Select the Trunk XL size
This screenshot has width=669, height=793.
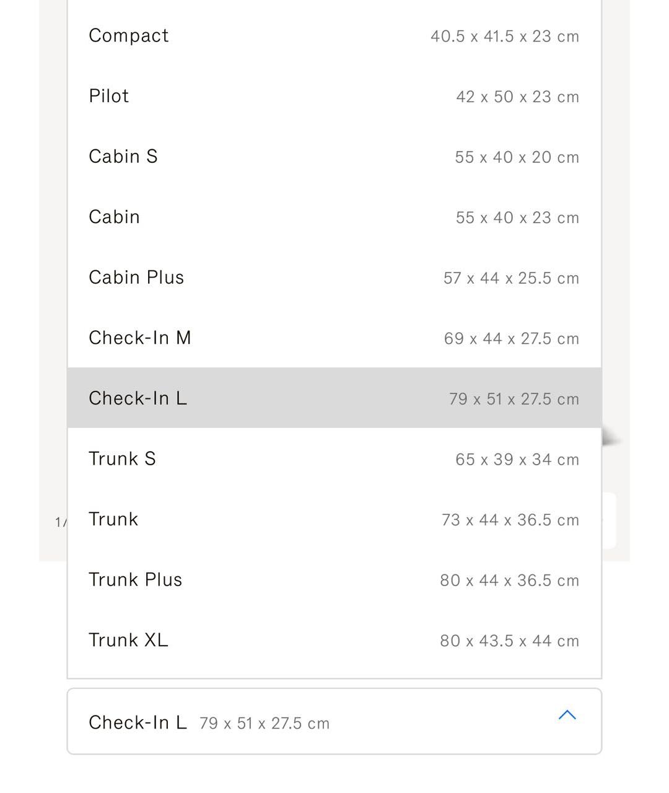[129, 640]
